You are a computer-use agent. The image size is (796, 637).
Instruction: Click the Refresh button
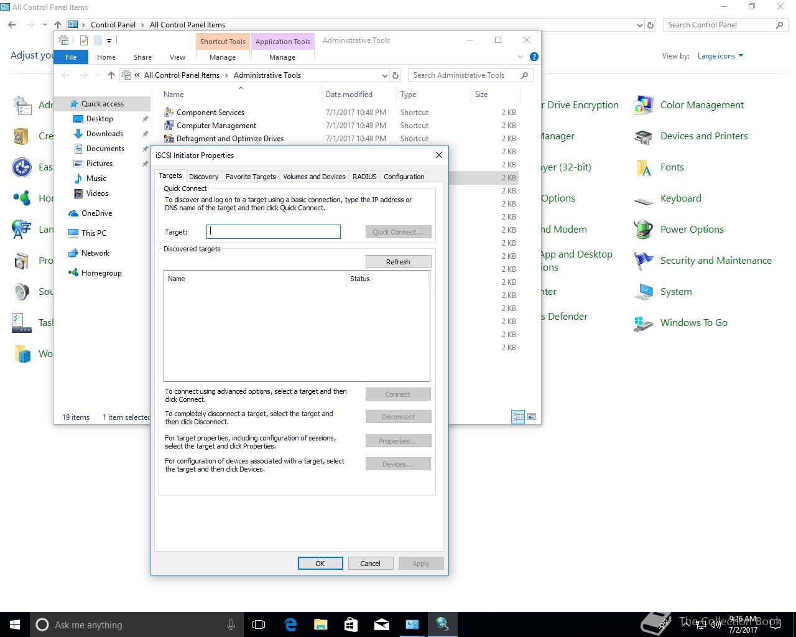[398, 262]
